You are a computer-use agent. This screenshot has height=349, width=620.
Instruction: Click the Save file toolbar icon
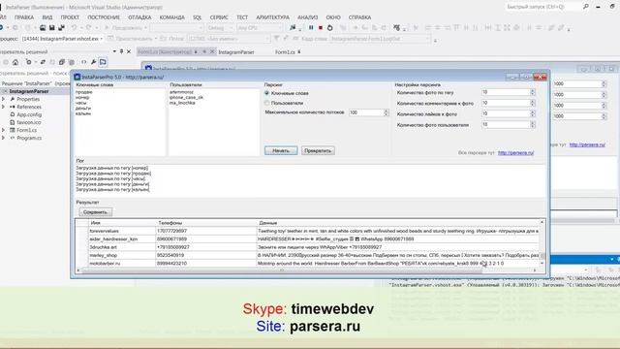51,28
